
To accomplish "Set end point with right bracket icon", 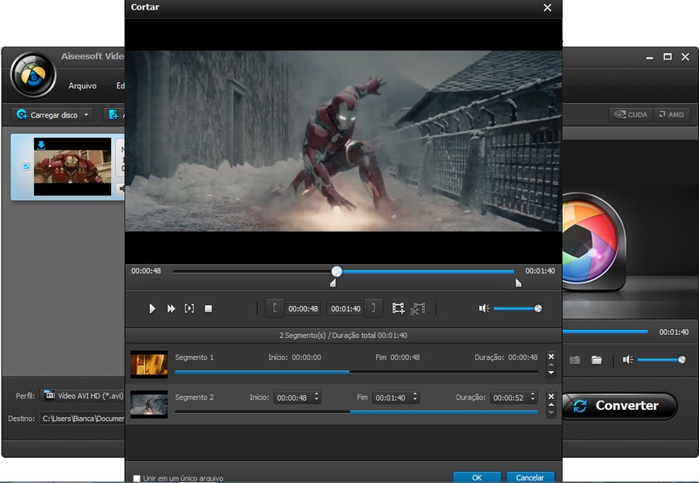I will (x=373, y=308).
